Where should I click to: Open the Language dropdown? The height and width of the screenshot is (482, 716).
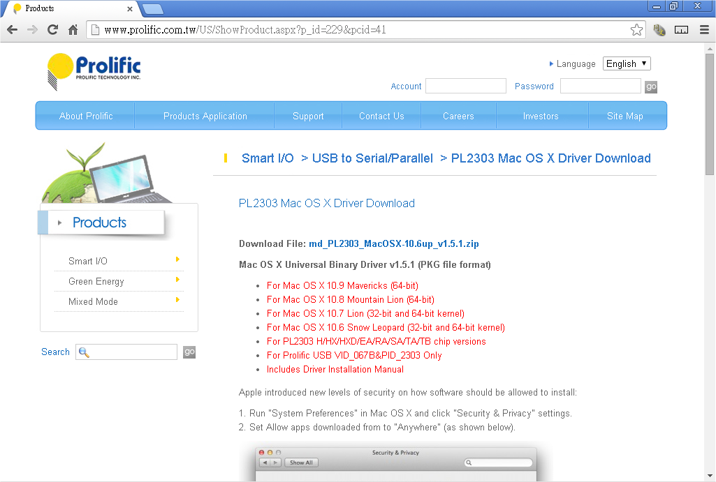click(627, 63)
